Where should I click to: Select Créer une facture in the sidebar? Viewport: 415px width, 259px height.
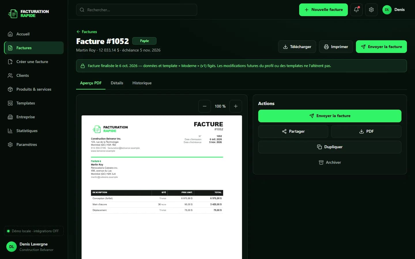(x=34, y=62)
